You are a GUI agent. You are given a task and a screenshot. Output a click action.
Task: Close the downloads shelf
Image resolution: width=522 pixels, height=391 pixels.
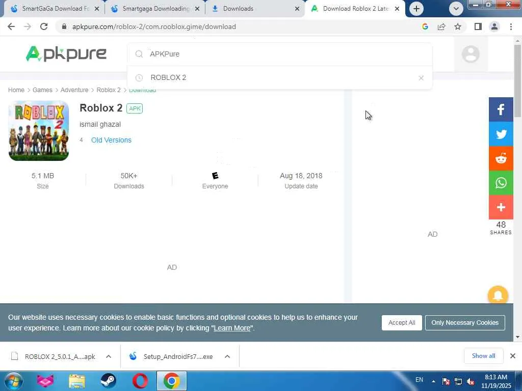[x=513, y=356]
